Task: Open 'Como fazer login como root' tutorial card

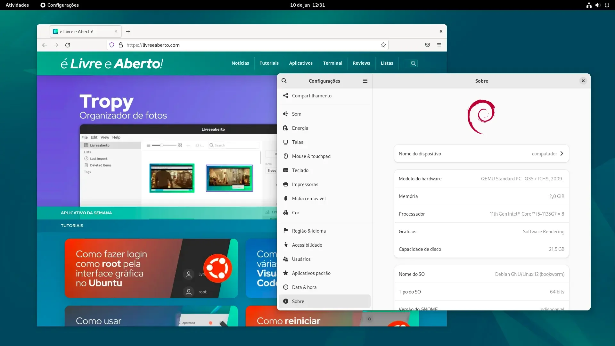Action: coord(151,268)
